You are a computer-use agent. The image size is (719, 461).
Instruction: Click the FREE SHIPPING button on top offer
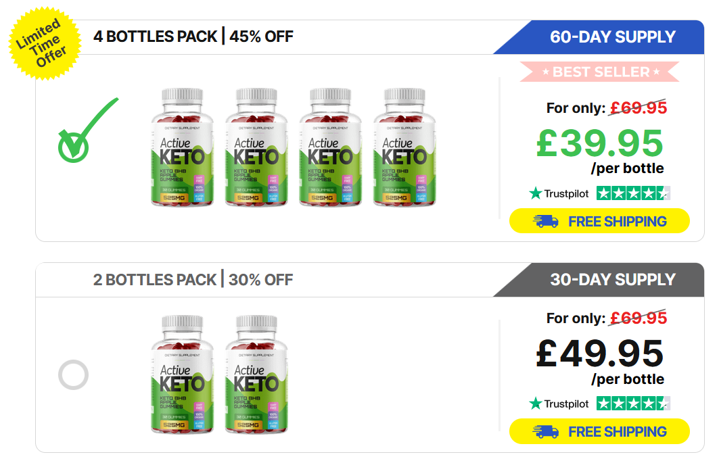click(599, 221)
